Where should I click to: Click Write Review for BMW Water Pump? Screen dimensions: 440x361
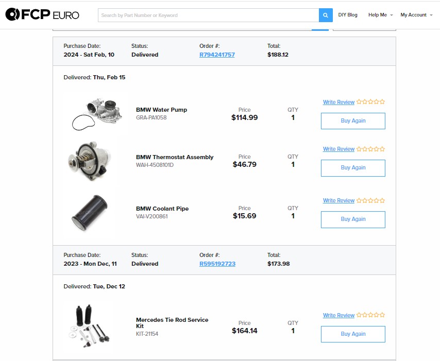(x=339, y=102)
